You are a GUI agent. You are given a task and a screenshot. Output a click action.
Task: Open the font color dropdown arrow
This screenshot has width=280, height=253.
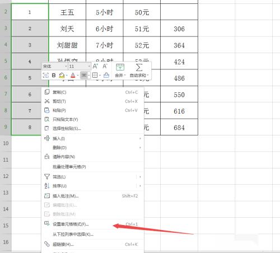pos(78,76)
